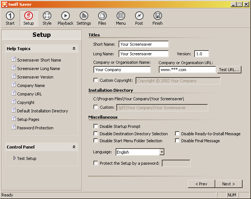The width and height of the screenshot is (251, 199).
Task: Collapse the Control Panel section
Action: click(x=74, y=147)
